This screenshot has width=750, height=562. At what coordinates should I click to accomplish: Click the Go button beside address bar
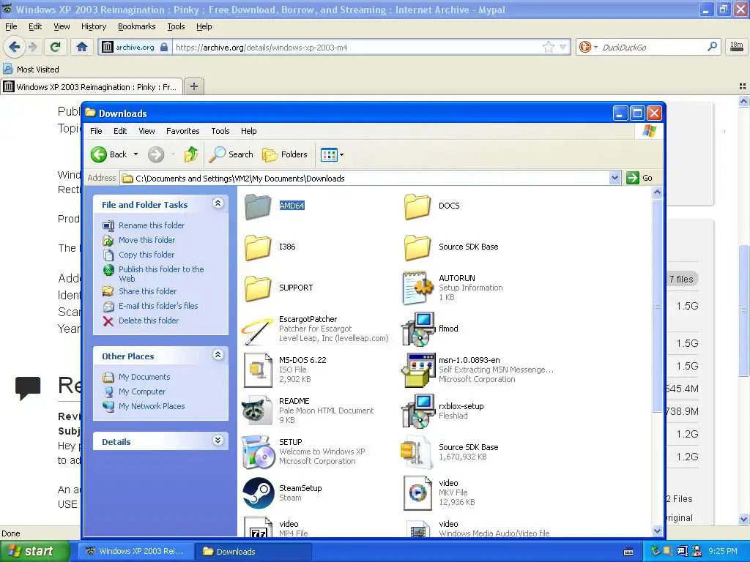pyautogui.click(x=640, y=178)
